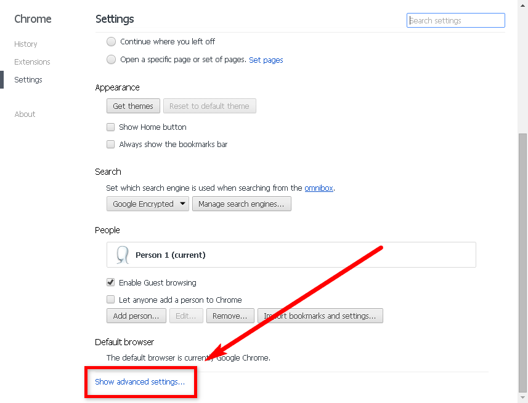Open the Set pages link
This screenshot has height=403, width=528.
pyautogui.click(x=266, y=60)
